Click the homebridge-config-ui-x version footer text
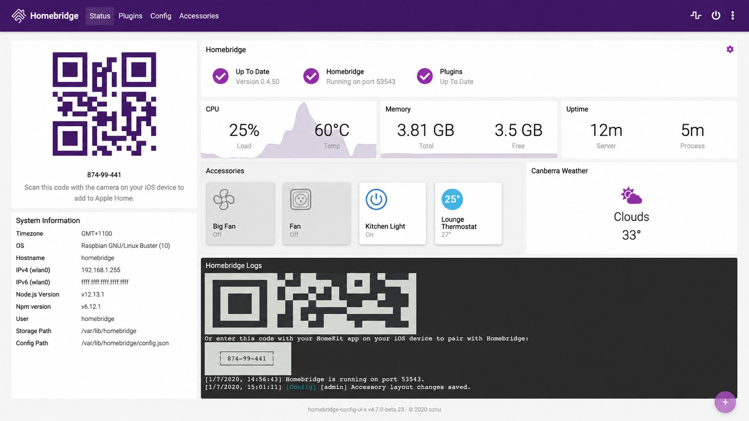749x421 pixels. (x=374, y=410)
